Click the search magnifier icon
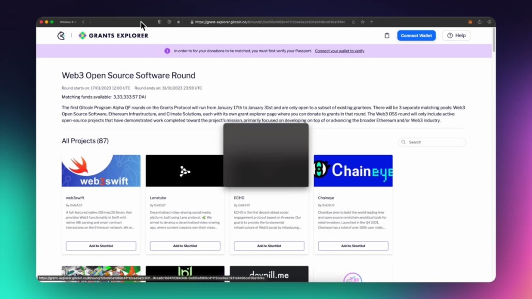The width and height of the screenshot is (532, 299). tap(404, 142)
